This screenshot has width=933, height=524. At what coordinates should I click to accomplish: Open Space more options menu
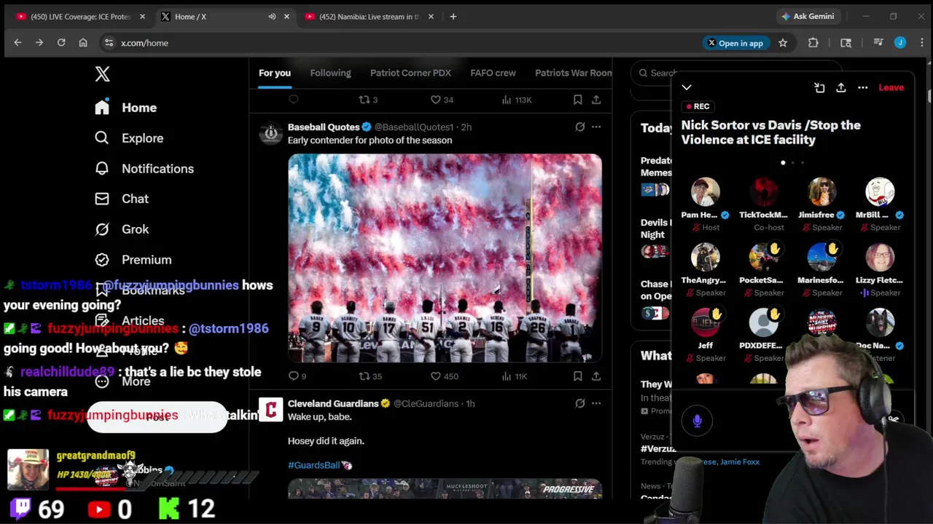pyautogui.click(x=863, y=87)
